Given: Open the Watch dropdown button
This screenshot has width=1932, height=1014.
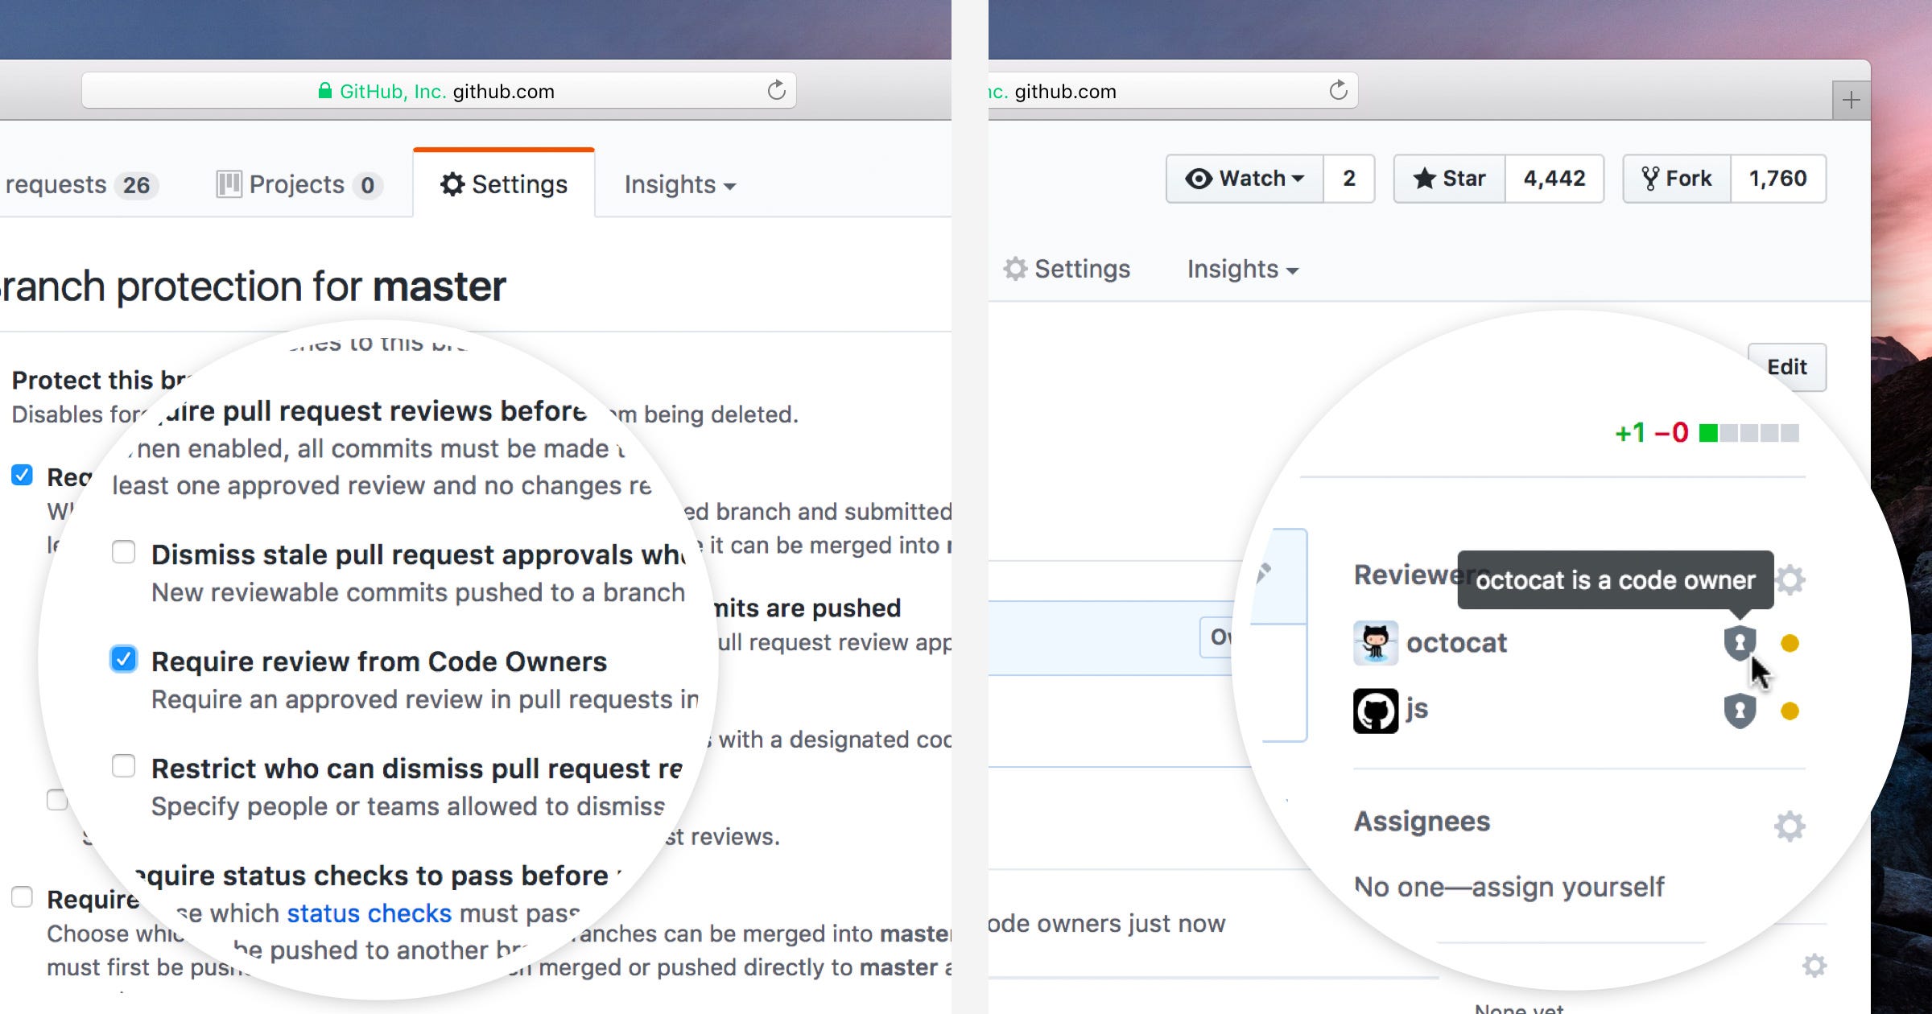Looking at the screenshot, I should click(x=1245, y=179).
